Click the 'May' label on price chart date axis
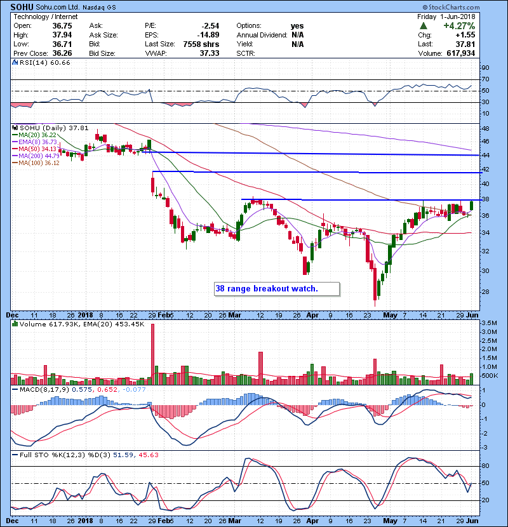 coord(390,316)
